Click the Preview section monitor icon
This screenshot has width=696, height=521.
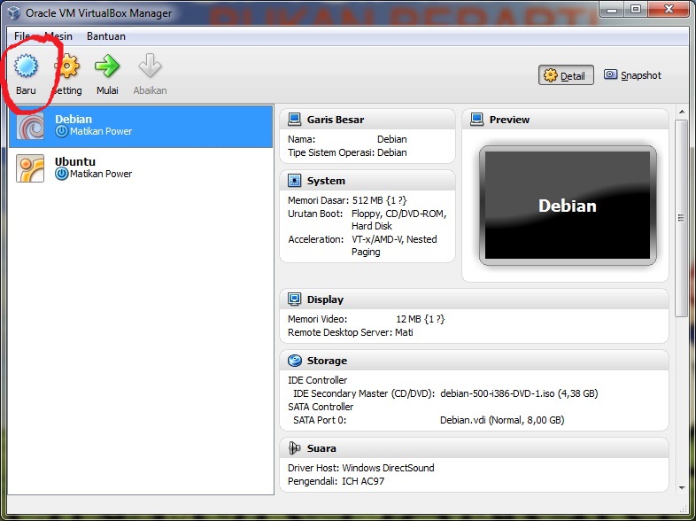[476, 120]
